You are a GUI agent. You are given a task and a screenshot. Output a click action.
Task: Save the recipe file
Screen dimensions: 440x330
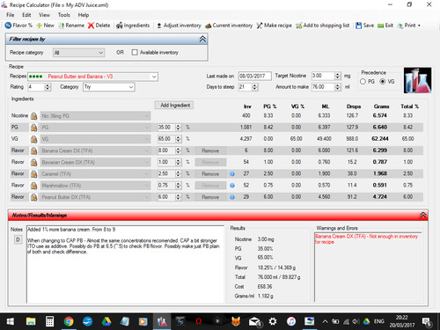tap(364, 26)
